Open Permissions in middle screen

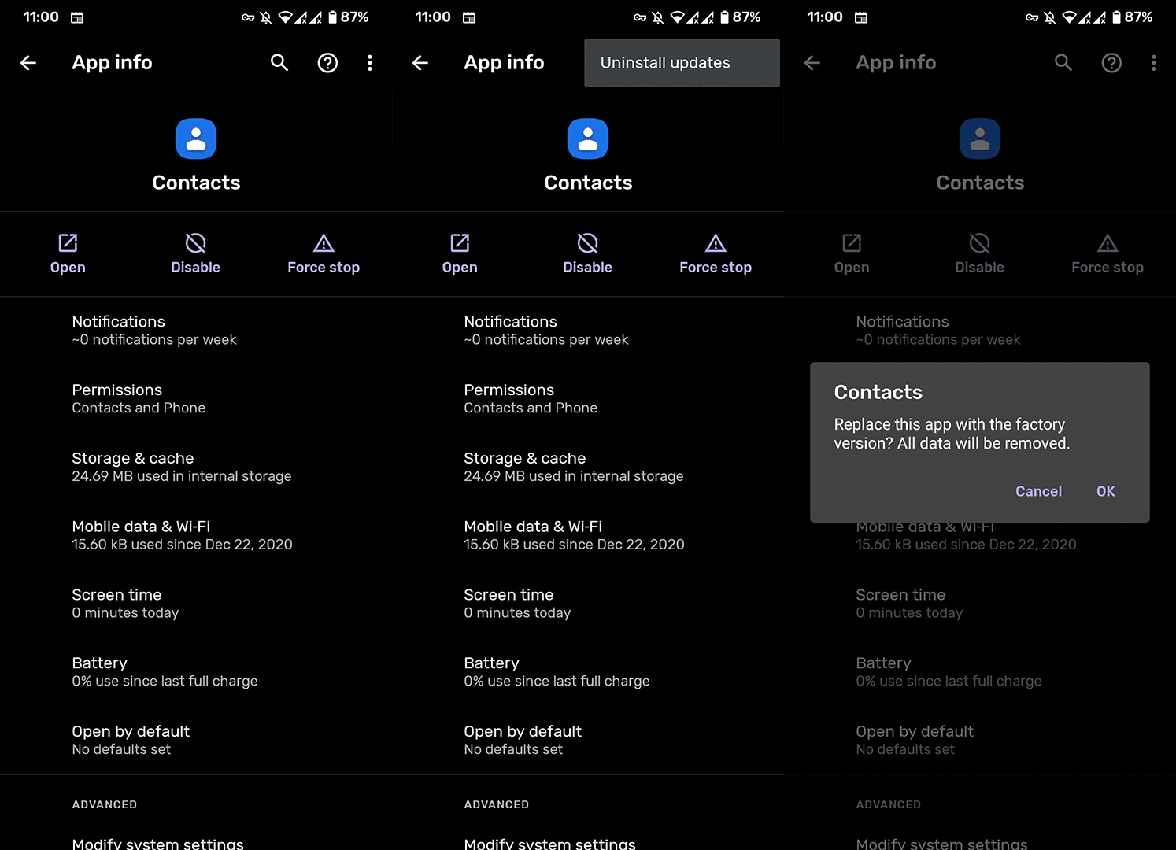(588, 399)
